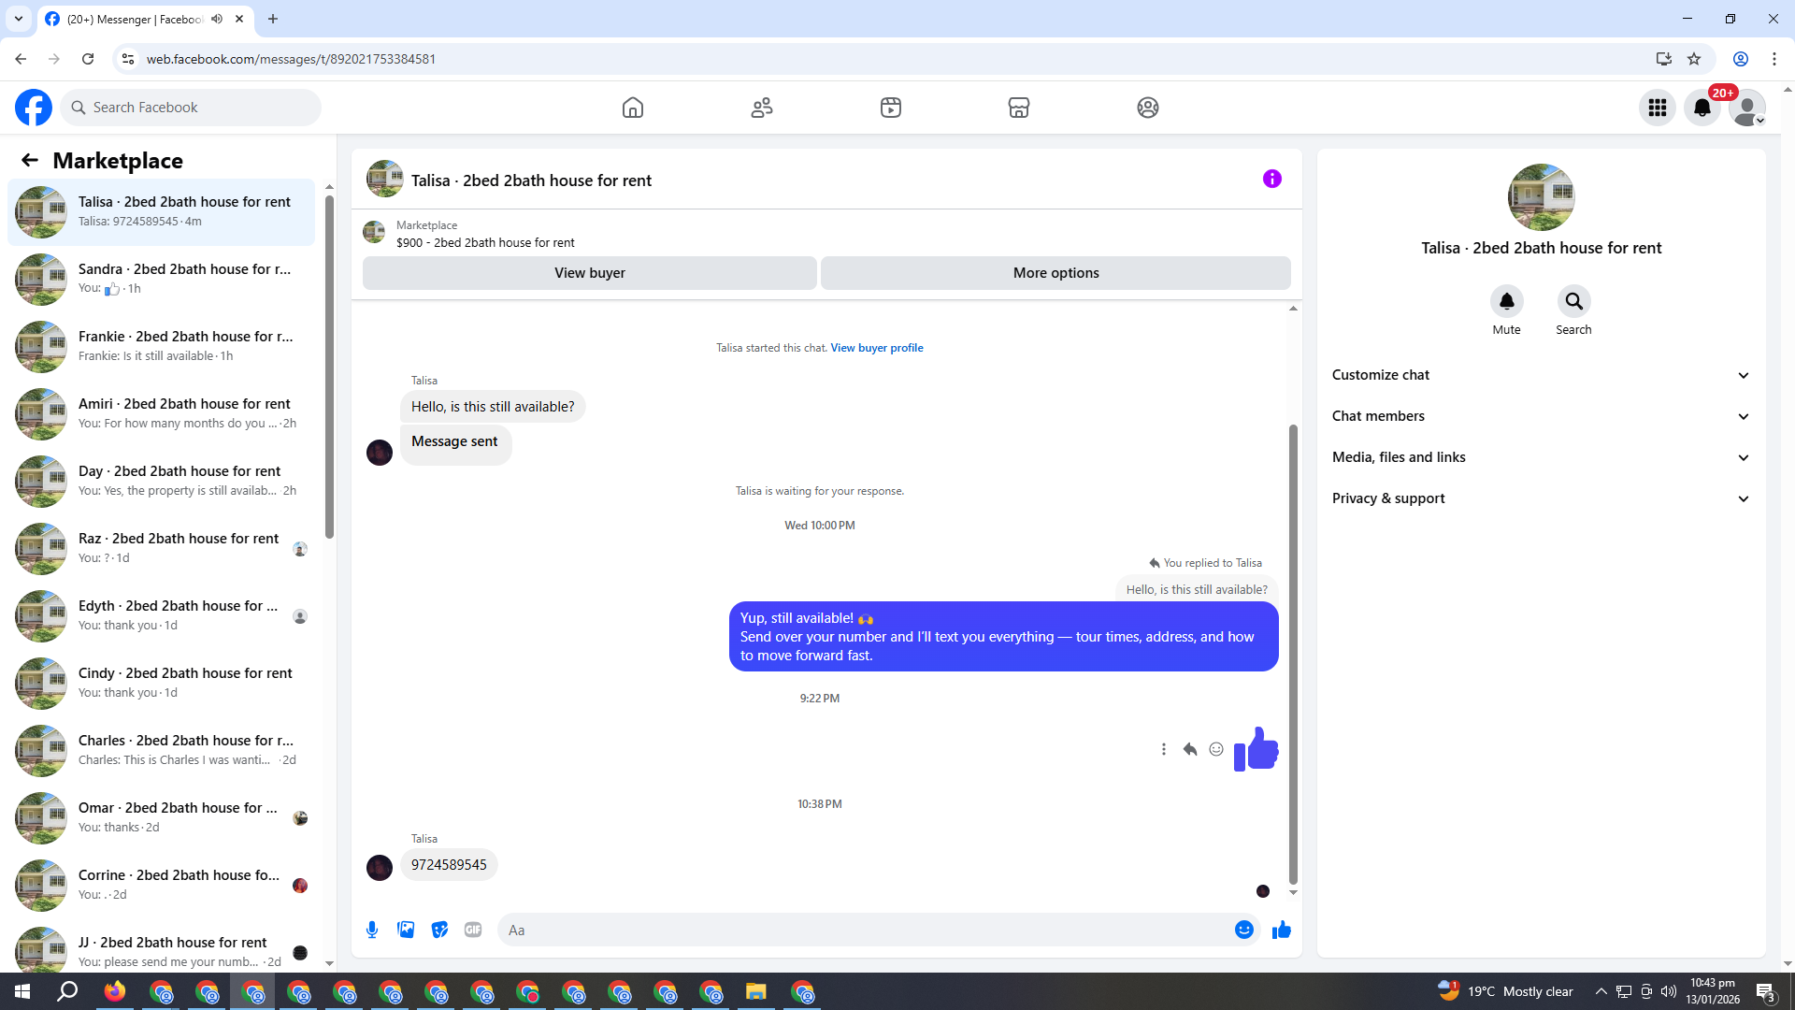This screenshot has height=1010, width=1795.
Task: Toggle tab audio mute in browser tab
Action: tap(217, 19)
